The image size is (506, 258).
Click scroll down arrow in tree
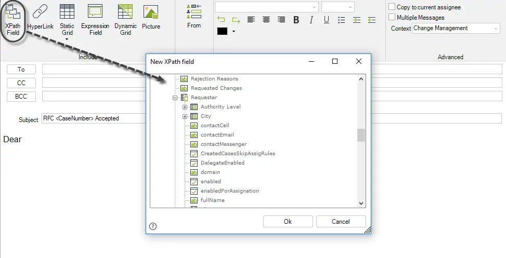(361, 203)
